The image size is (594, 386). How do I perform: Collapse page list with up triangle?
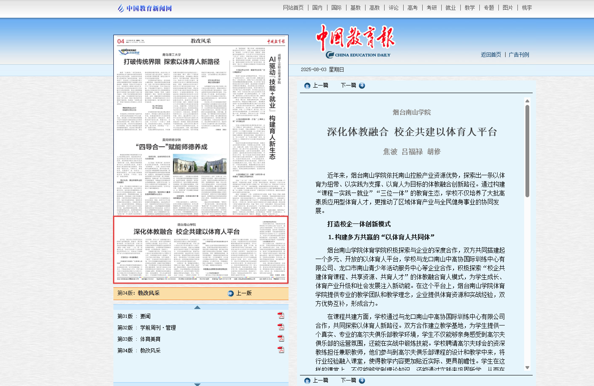(x=197, y=307)
